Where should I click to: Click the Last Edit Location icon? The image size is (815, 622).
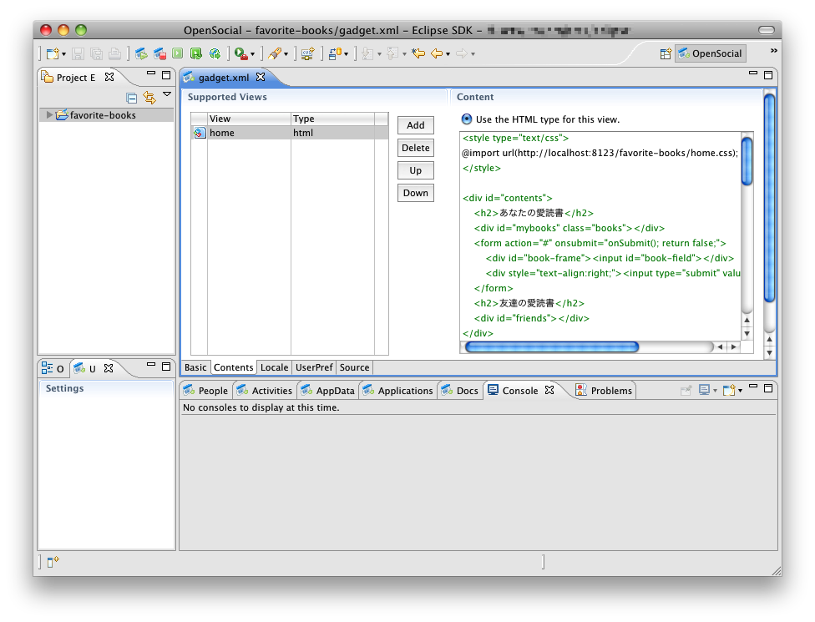(418, 53)
